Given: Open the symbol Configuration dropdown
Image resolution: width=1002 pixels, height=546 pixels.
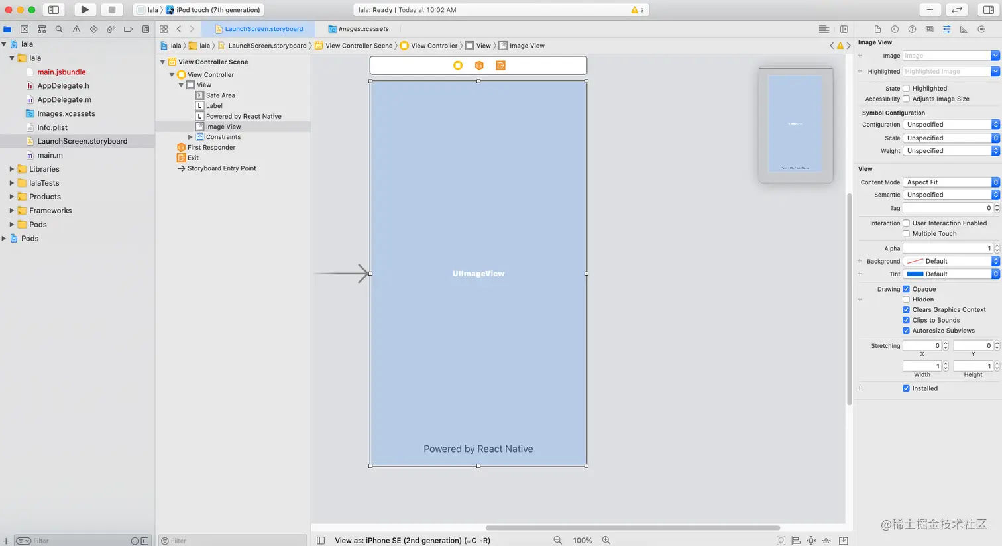Looking at the screenshot, I should 951,125.
